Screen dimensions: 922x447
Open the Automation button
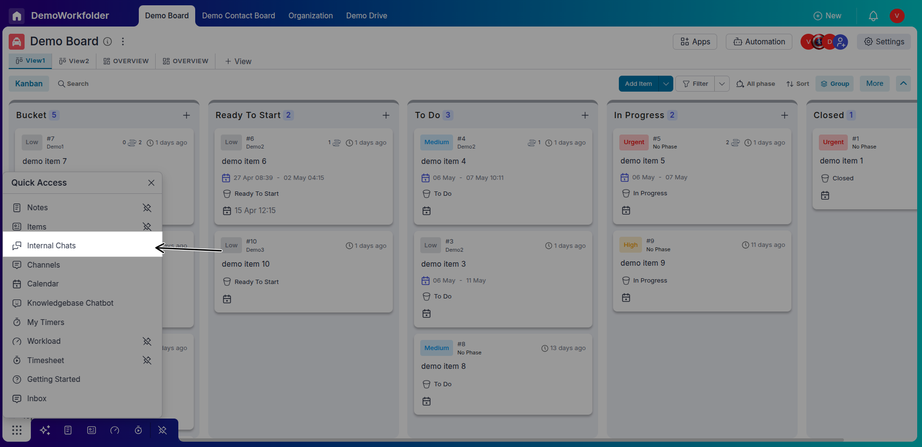[x=759, y=42]
